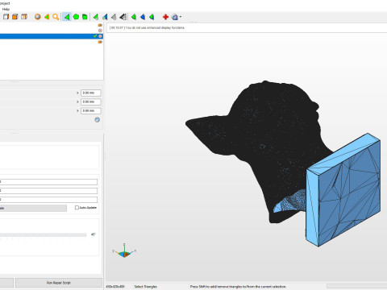Click the cut-off button left of Run Repair Script
The width and height of the screenshot is (387, 290).
tap(6, 283)
